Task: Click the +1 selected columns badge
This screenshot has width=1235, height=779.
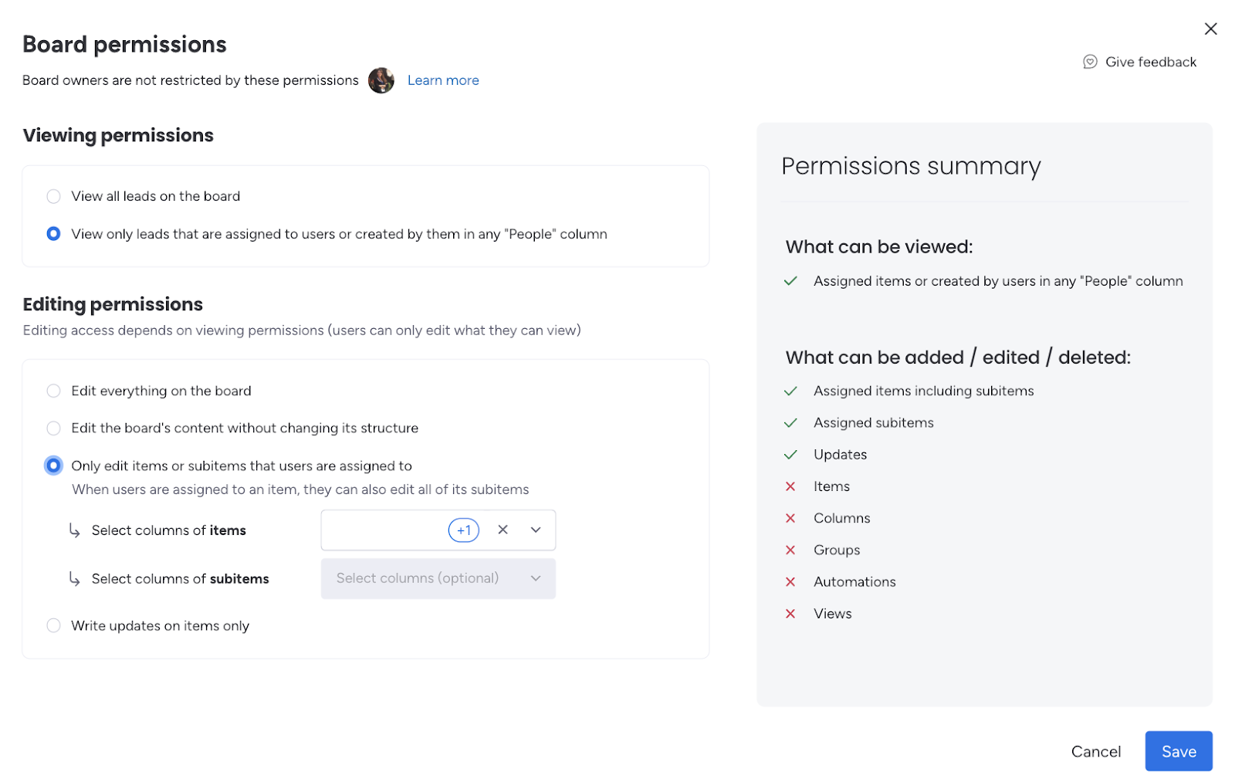Action: point(463,530)
